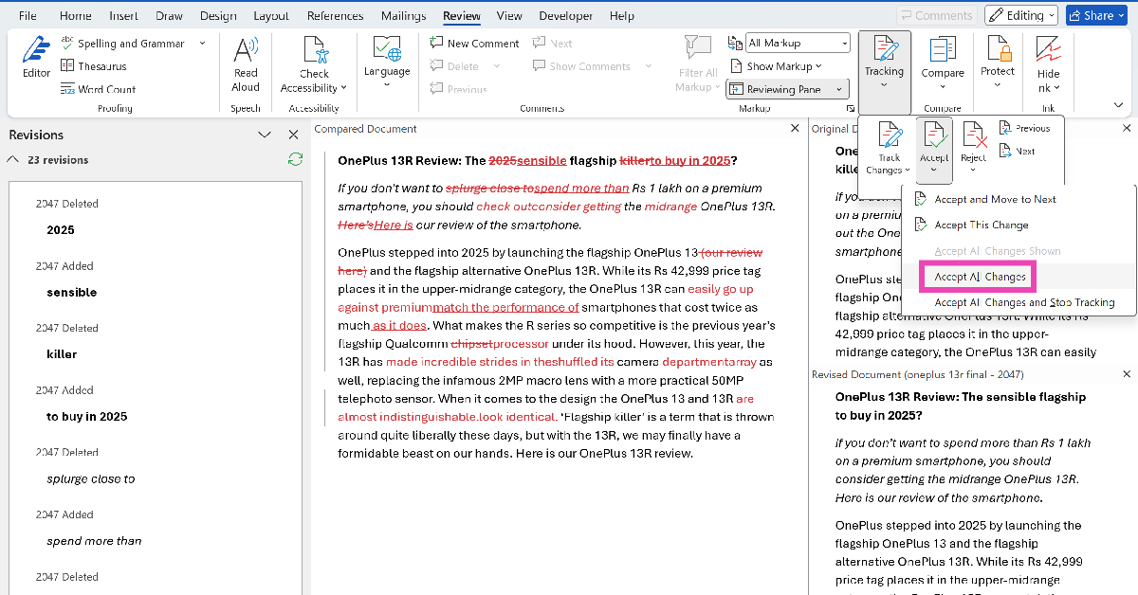The height and width of the screenshot is (595, 1138).
Task: Click the Hide Ink button
Action: 1048,63
